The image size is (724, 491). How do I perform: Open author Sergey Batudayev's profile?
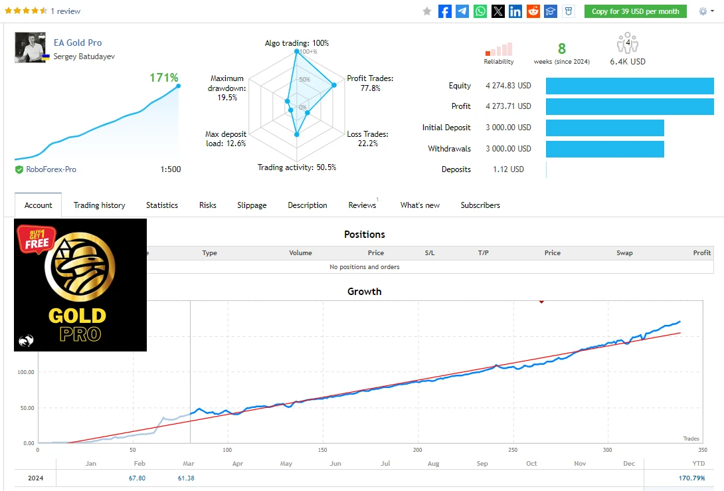point(84,56)
